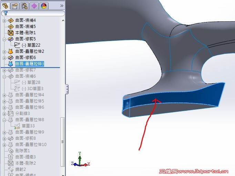The width and height of the screenshot is (235, 176).
Task: Select the 曲面-修剪6 trim icon
Action: point(11,58)
